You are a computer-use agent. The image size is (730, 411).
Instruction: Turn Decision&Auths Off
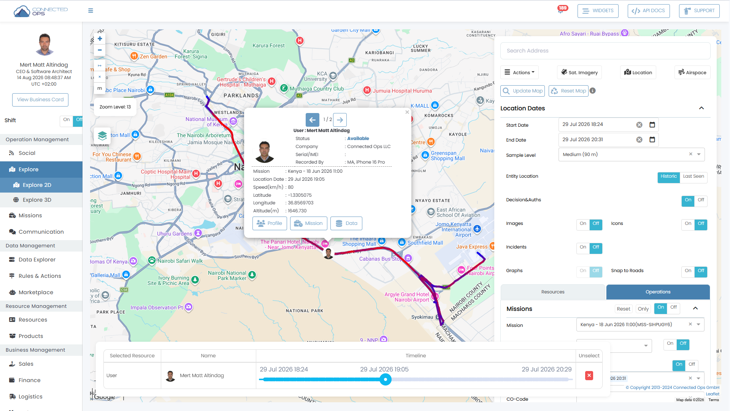point(701,201)
